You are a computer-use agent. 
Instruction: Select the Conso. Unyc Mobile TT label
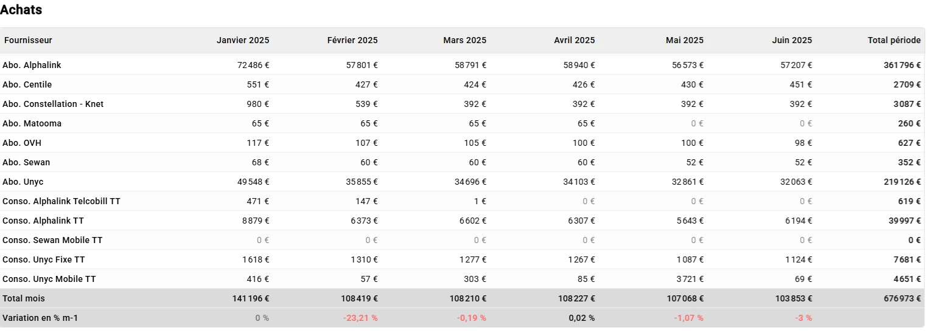coord(49,279)
